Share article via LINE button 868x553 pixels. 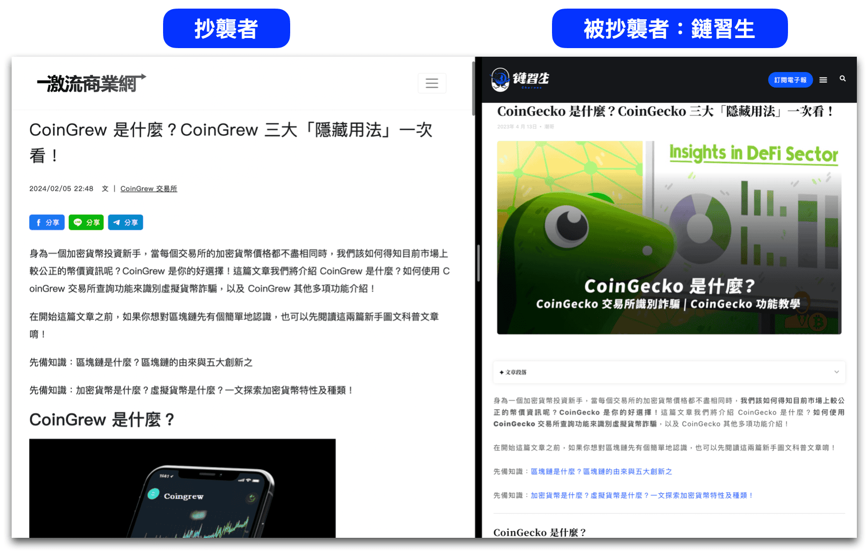(x=86, y=222)
